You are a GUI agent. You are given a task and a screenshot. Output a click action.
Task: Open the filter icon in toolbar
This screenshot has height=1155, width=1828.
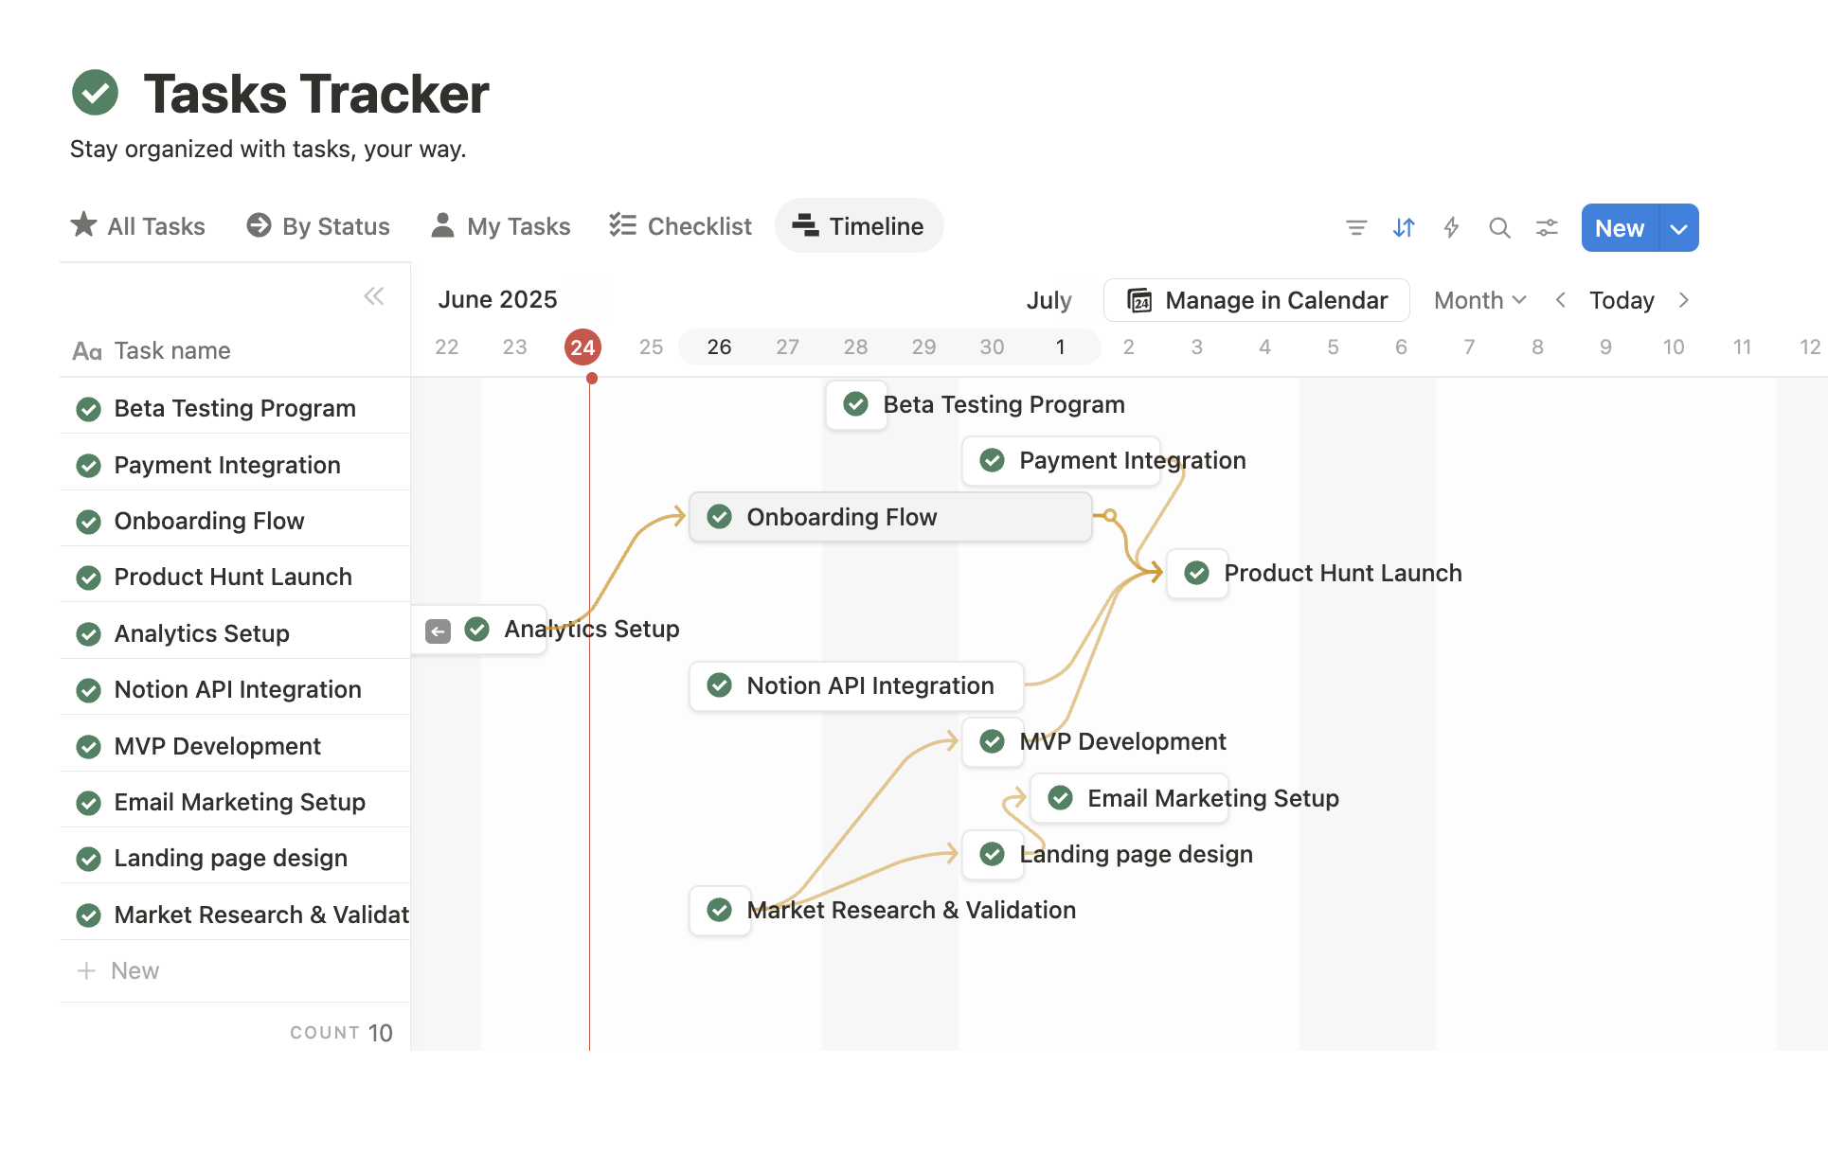pyautogui.click(x=1356, y=227)
